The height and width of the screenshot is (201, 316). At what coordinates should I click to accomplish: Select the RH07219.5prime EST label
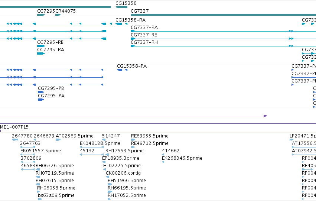click(55, 173)
